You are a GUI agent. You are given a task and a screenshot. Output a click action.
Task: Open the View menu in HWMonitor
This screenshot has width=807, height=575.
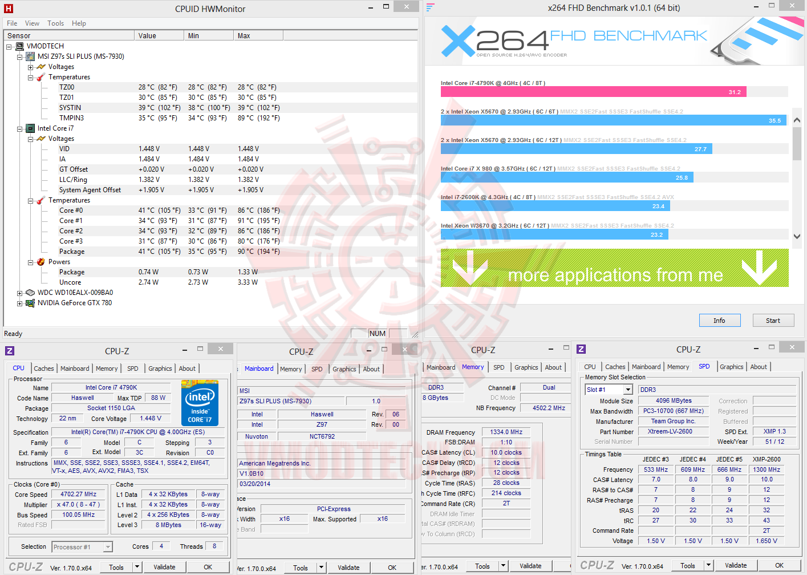tap(32, 23)
